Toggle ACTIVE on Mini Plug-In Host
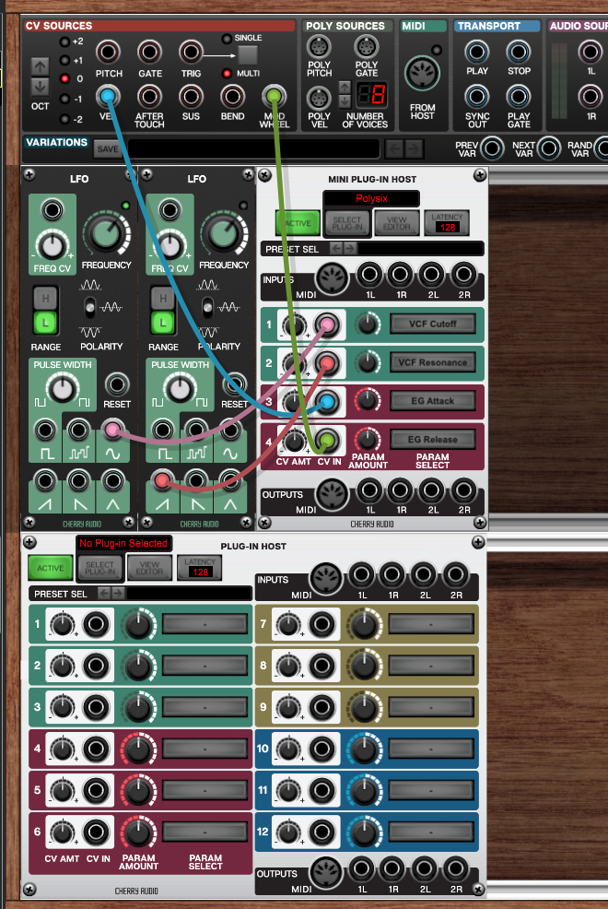 pos(298,222)
